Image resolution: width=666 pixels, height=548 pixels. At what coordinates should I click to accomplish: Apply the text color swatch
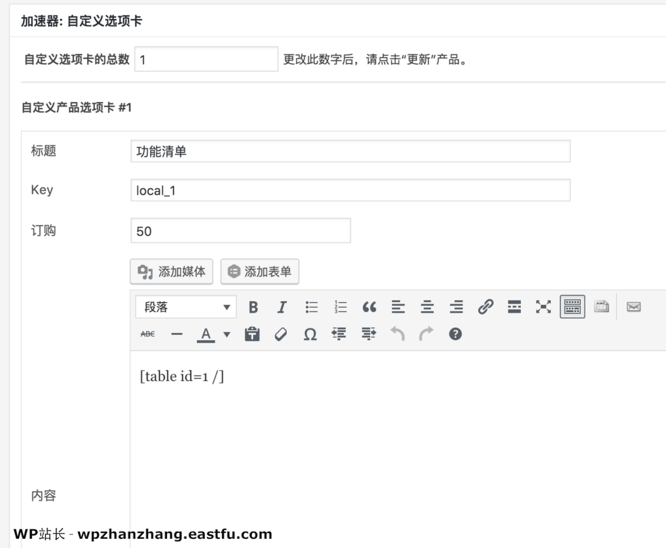[x=206, y=334]
